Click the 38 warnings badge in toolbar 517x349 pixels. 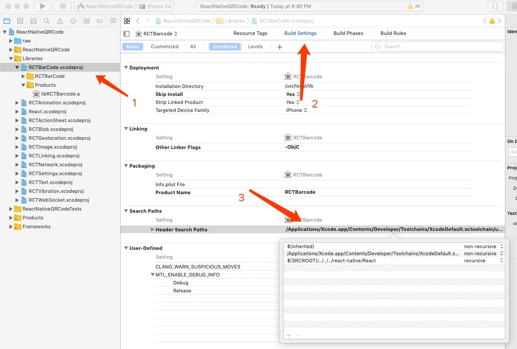[412, 6]
